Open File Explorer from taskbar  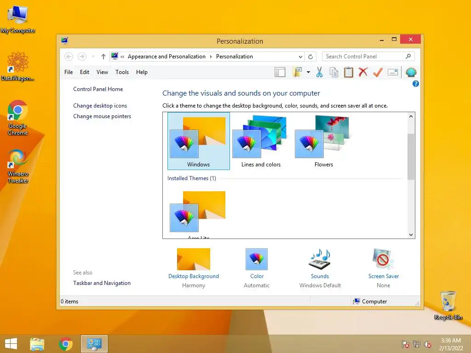coord(37,344)
